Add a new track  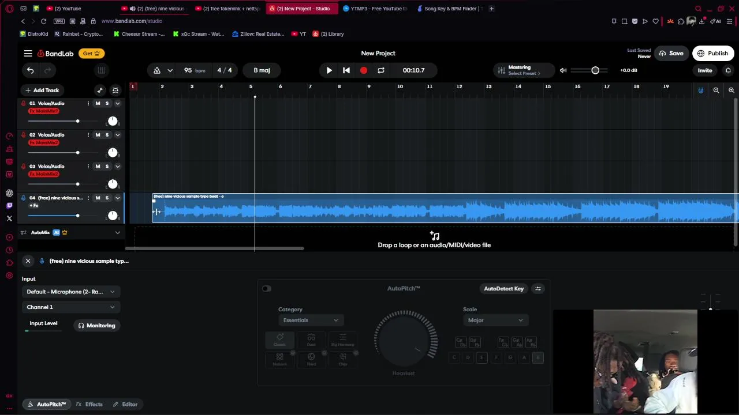click(x=42, y=90)
